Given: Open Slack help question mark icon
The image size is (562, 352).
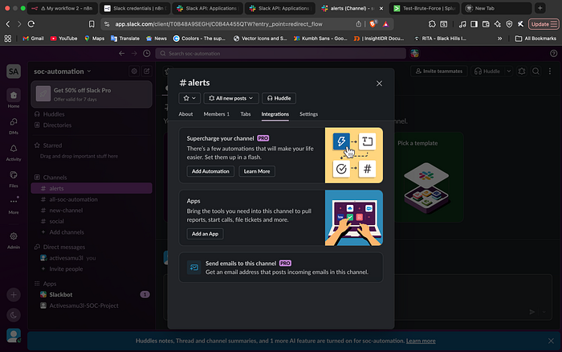Looking at the screenshot, I should (x=553, y=53).
